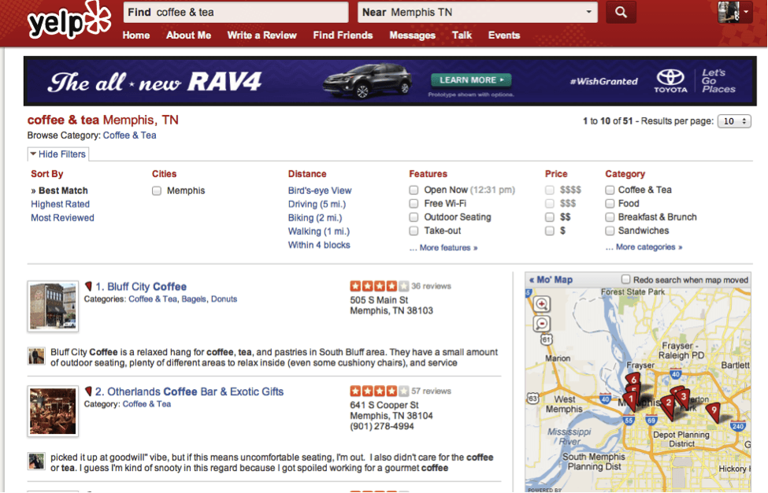The width and height of the screenshot is (768, 493).
Task: Sort results by Highest Rated
Action: (60, 204)
